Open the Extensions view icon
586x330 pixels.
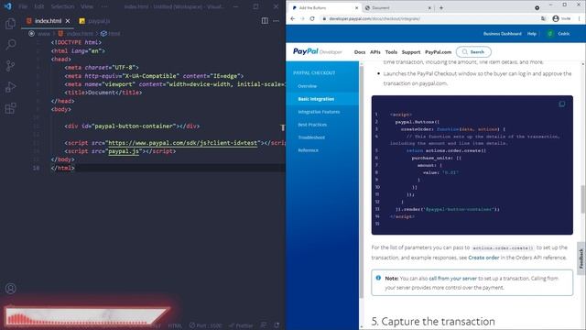(x=10, y=108)
